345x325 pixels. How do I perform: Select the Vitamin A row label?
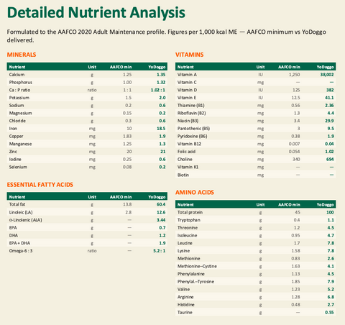point(187,75)
